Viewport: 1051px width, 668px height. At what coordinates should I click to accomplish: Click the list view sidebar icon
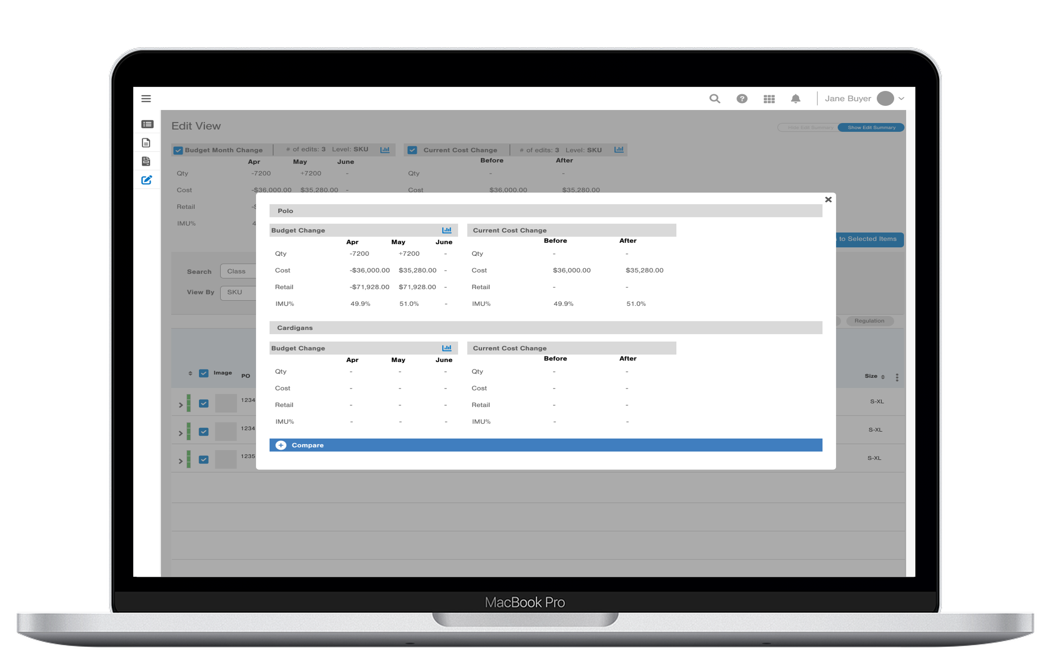(147, 124)
